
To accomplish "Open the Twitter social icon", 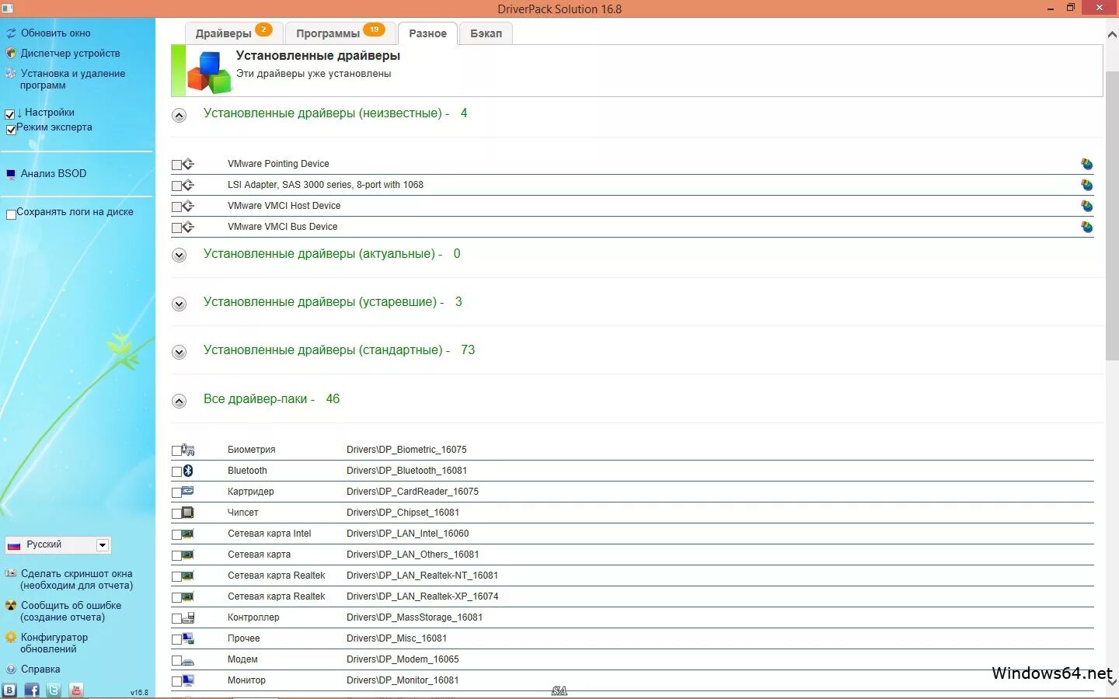I will (x=54, y=690).
